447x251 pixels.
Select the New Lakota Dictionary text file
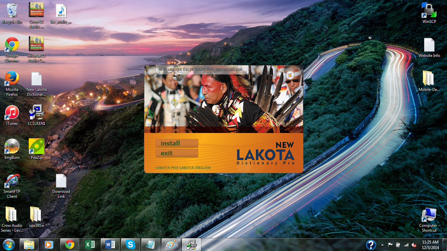point(37,84)
